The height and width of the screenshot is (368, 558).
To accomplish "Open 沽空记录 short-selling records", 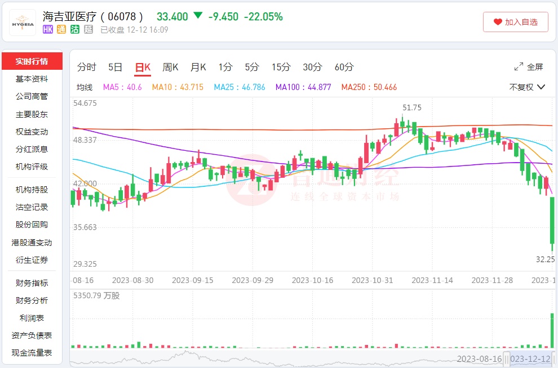I will [32, 207].
